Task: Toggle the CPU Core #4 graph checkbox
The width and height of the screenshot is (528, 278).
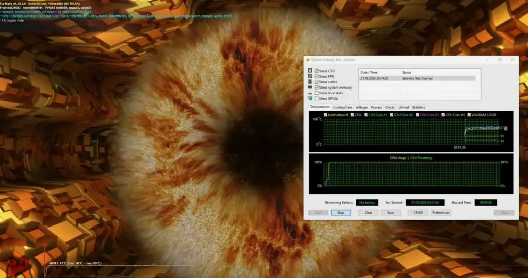Action: tap(443, 115)
